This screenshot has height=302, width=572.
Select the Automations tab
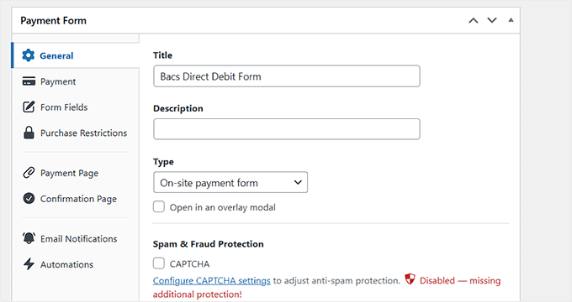76,264
